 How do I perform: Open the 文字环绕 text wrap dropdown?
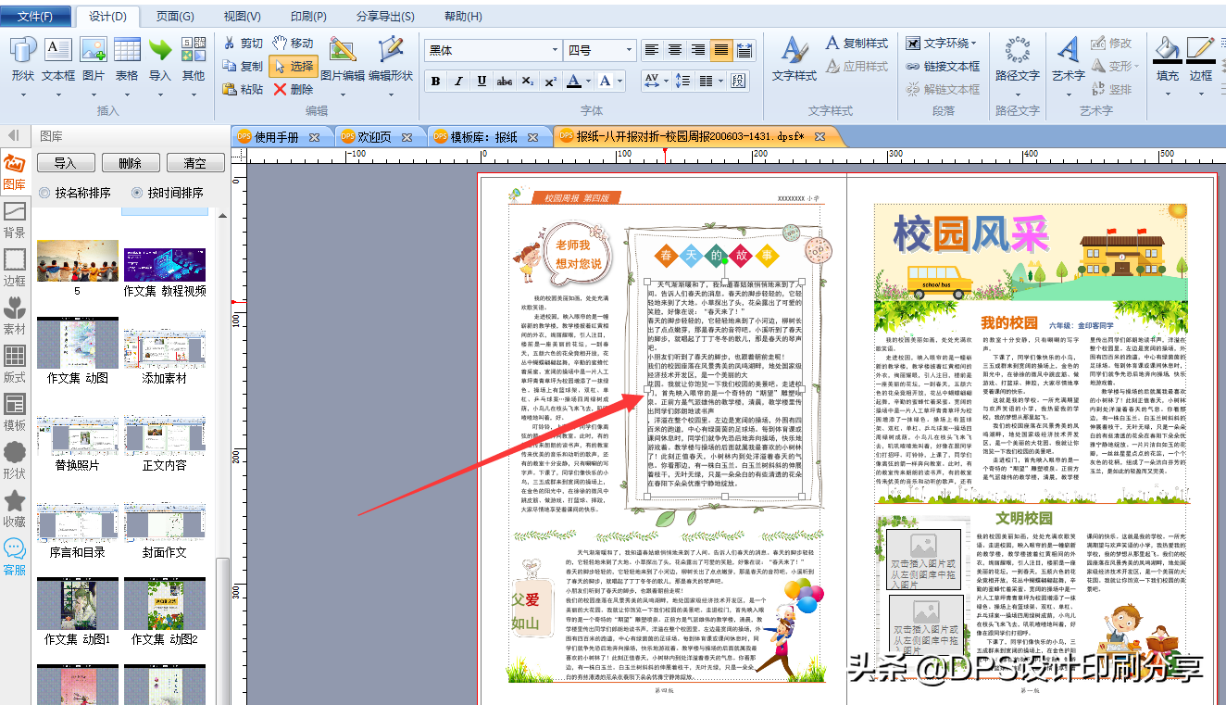tap(941, 43)
